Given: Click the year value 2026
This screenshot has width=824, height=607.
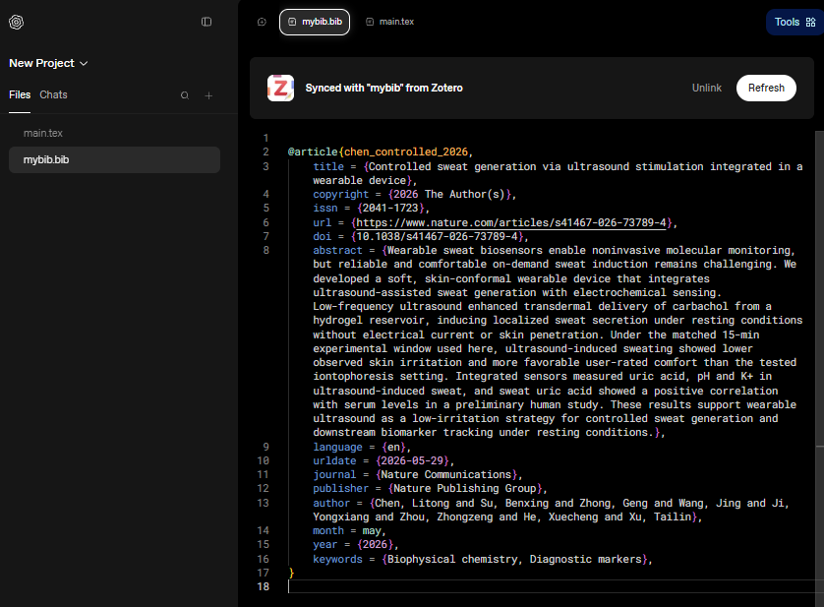Looking at the screenshot, I should [x=375, y=545].
